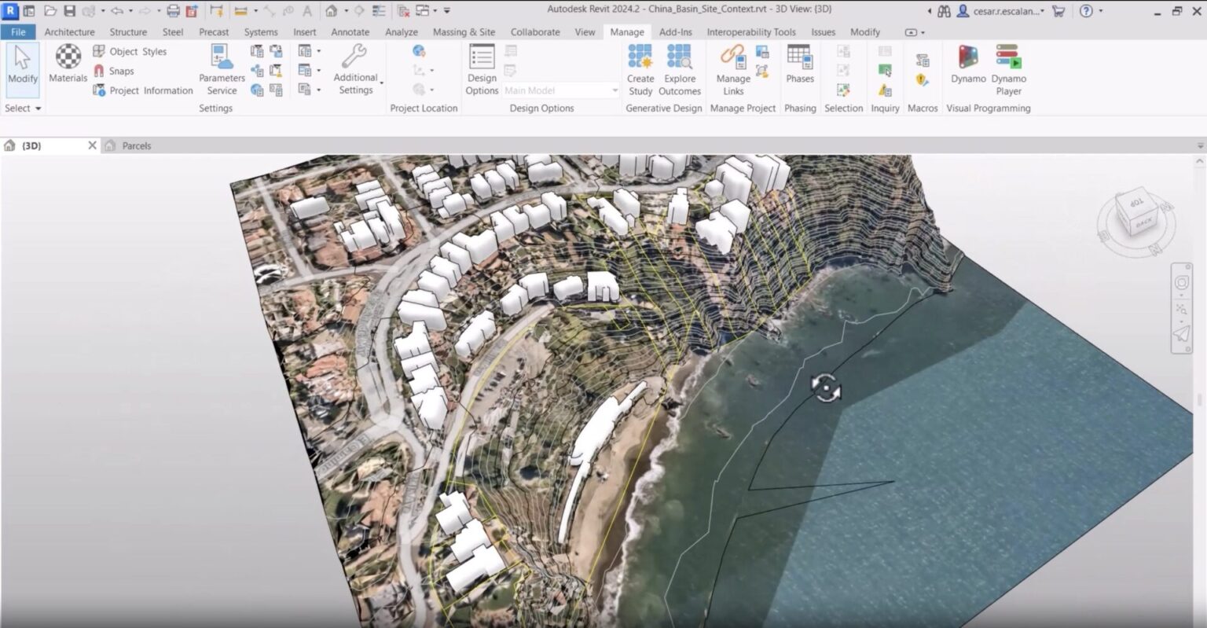
Task: Launch Dynamo
Action: pos(967,67)
